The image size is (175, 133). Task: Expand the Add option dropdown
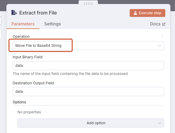91,123
